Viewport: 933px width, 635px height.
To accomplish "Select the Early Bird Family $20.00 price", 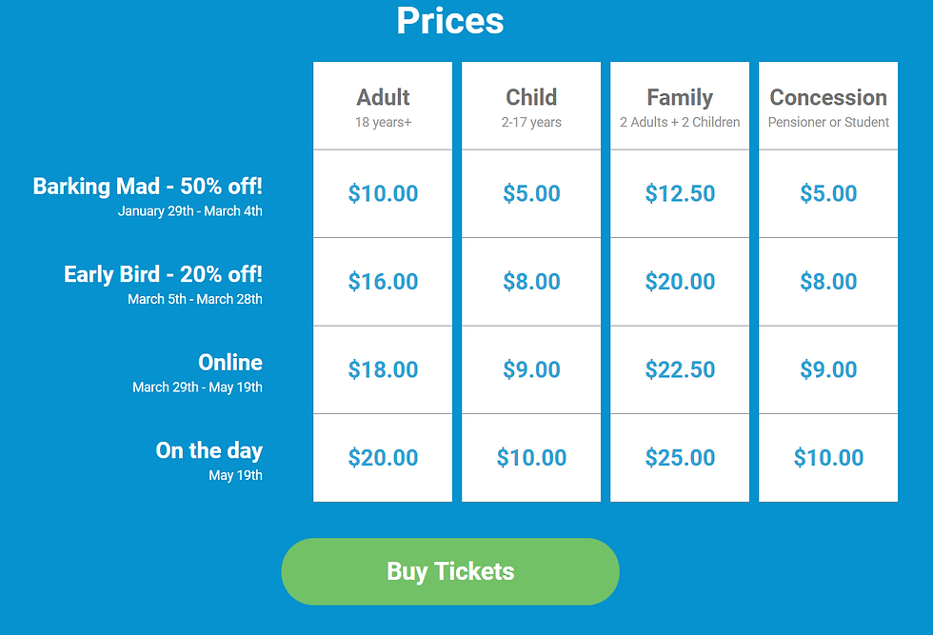I will pos(680,282).
